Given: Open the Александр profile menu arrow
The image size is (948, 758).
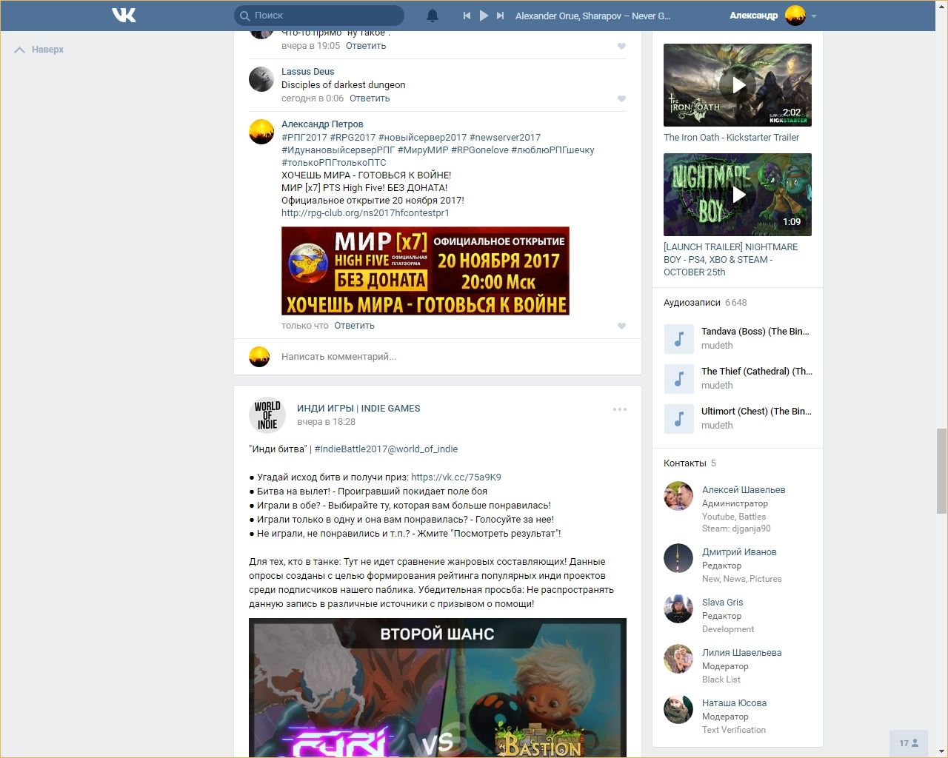Looking at the screenshot, I should tap(814, 16).
